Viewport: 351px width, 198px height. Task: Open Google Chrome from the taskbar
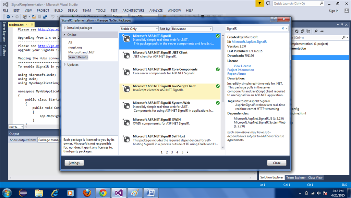point(103,193)
